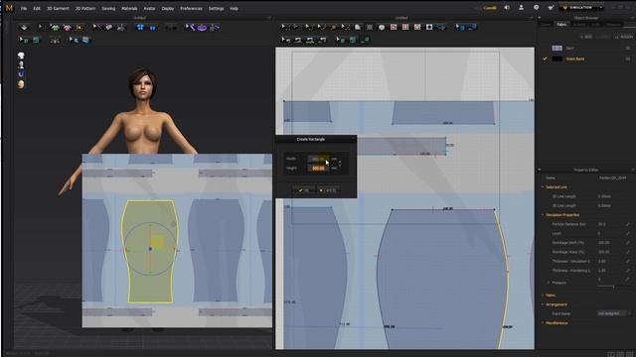Open the 2D Pattern menu
The image size is (636, 357).
click(x=85, y=9)
